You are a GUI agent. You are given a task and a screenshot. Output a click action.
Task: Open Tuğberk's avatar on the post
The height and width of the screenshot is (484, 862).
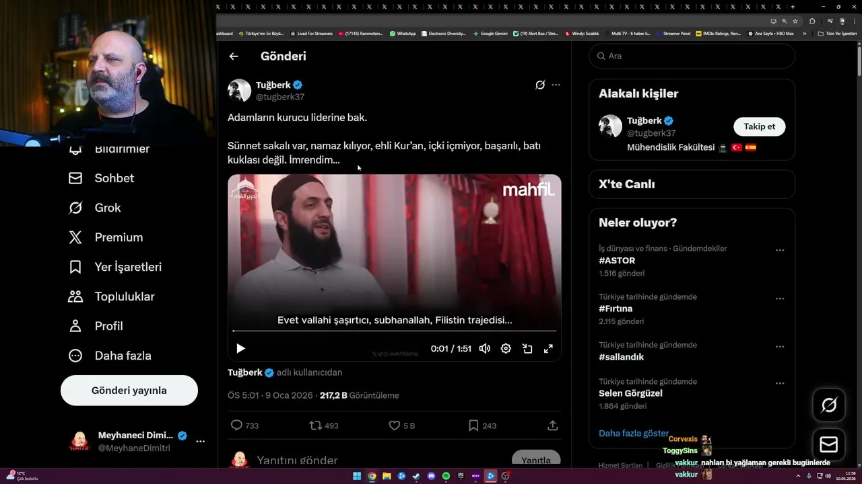[x=239, y=91]
